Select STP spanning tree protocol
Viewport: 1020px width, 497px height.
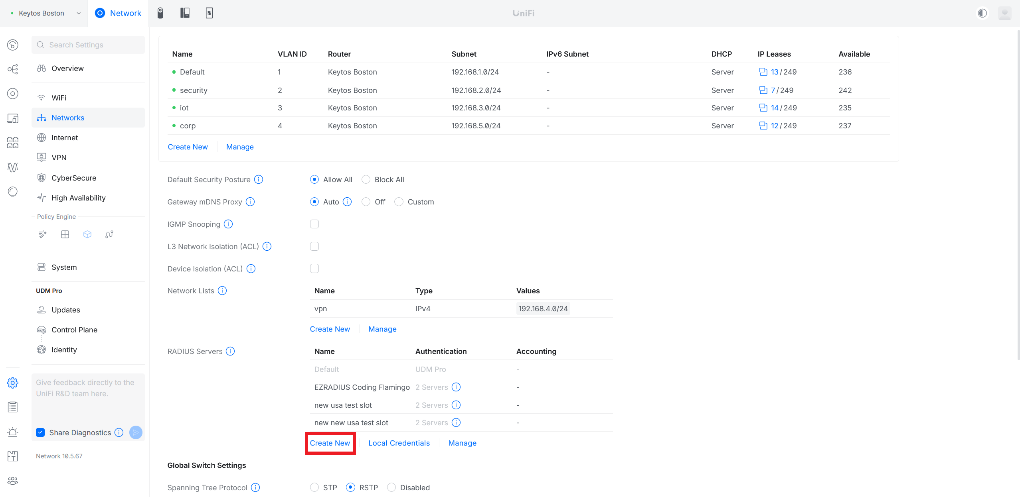(314, 487)
